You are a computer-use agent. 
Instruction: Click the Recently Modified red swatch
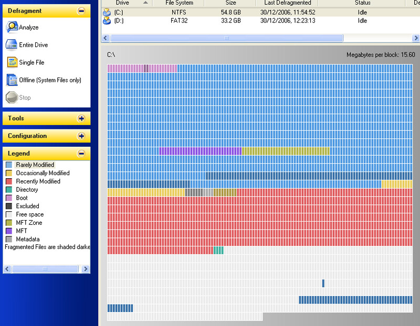pos(9,181)
